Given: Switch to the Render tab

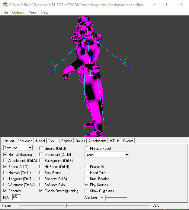Looking at the screenshot, I should [x=9, y=140].
